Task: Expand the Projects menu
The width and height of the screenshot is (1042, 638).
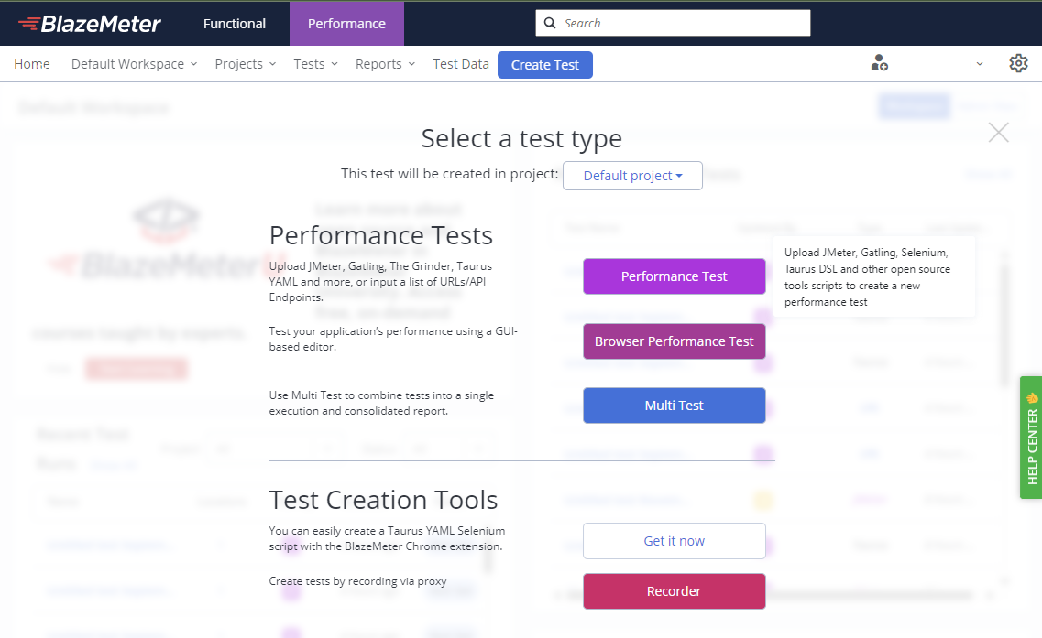Action: (246, 64)
